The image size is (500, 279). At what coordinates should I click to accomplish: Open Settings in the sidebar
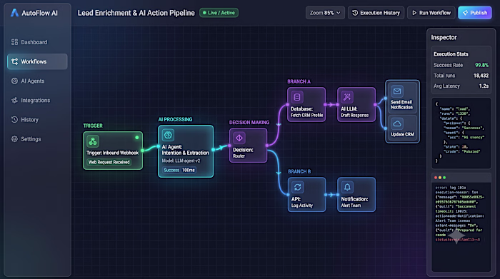point(37,139)
